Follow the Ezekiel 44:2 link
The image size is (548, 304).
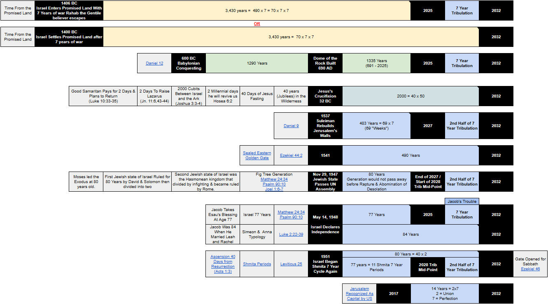pos(291,155)
